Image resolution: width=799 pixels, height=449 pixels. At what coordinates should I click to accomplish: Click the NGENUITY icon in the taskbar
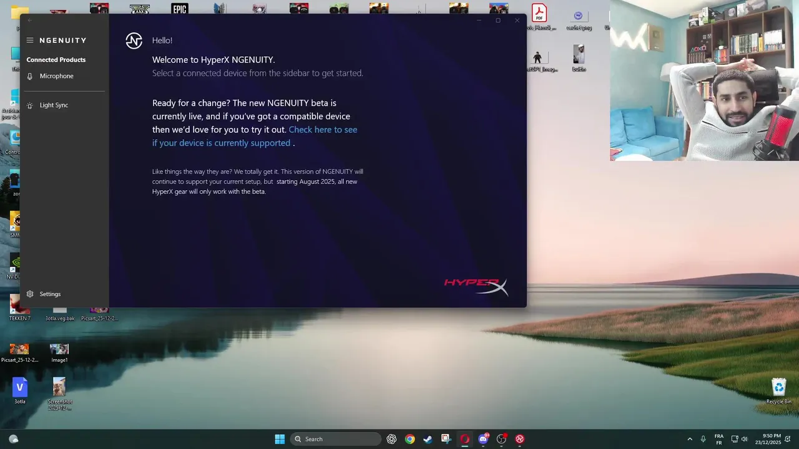(520, 439)
